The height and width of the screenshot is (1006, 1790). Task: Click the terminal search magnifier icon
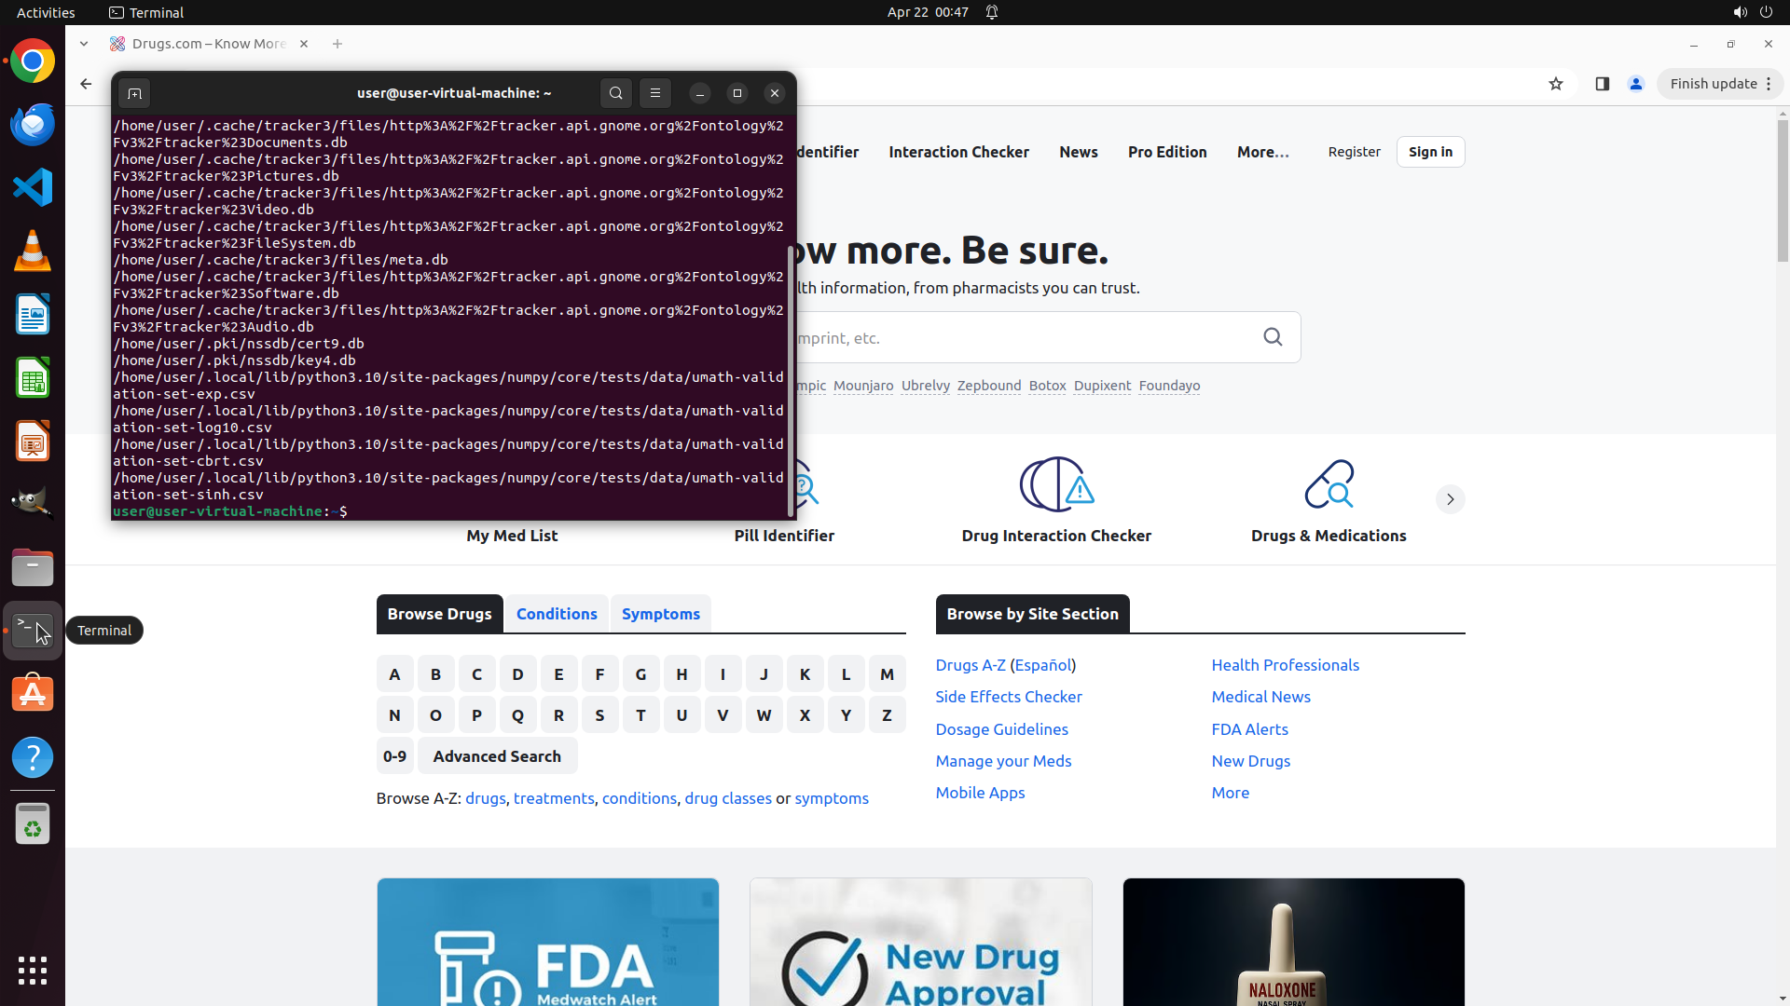point(615,93)
